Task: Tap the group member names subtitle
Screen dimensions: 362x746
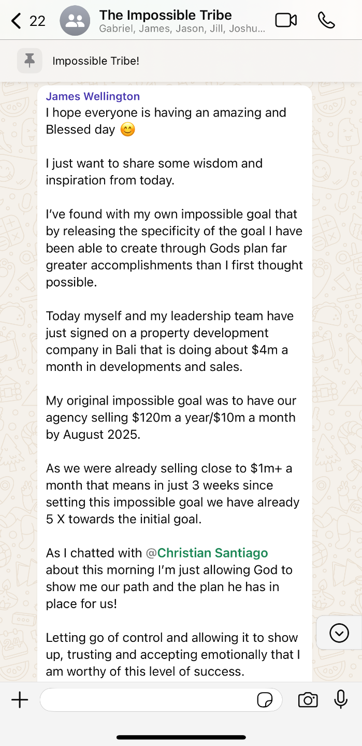Action: 182,29
